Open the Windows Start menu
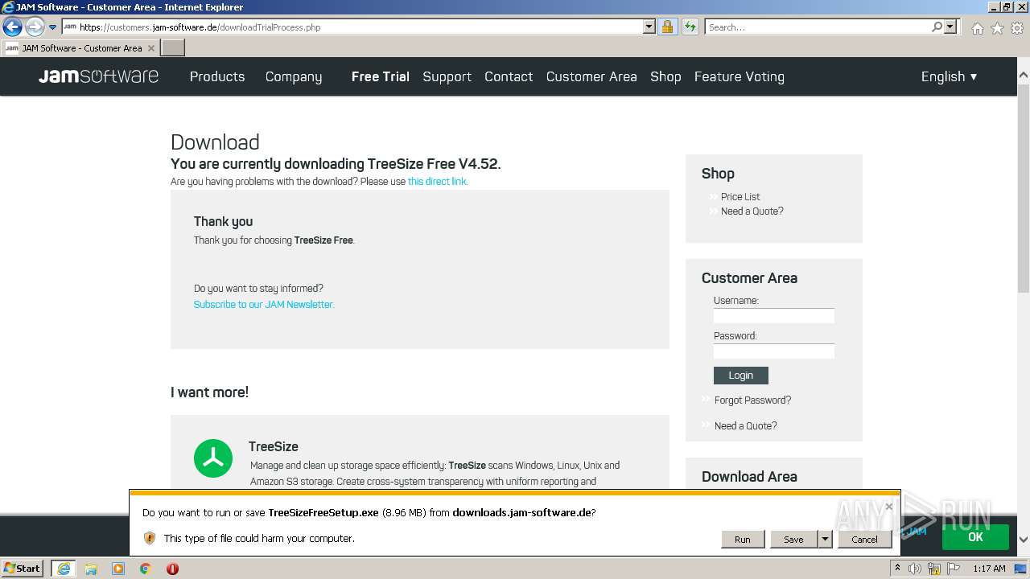The height and width of the screenshot is (579, 1030). (x=23, y=569)
